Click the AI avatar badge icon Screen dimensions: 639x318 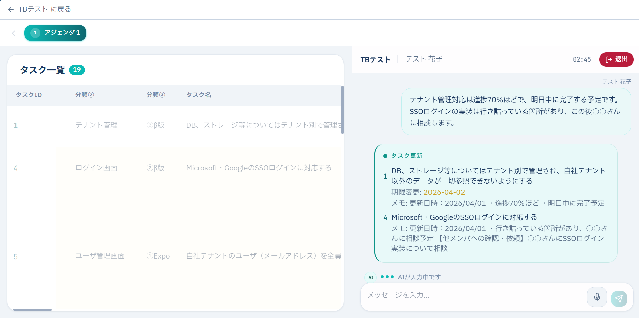tap(371, 278)
